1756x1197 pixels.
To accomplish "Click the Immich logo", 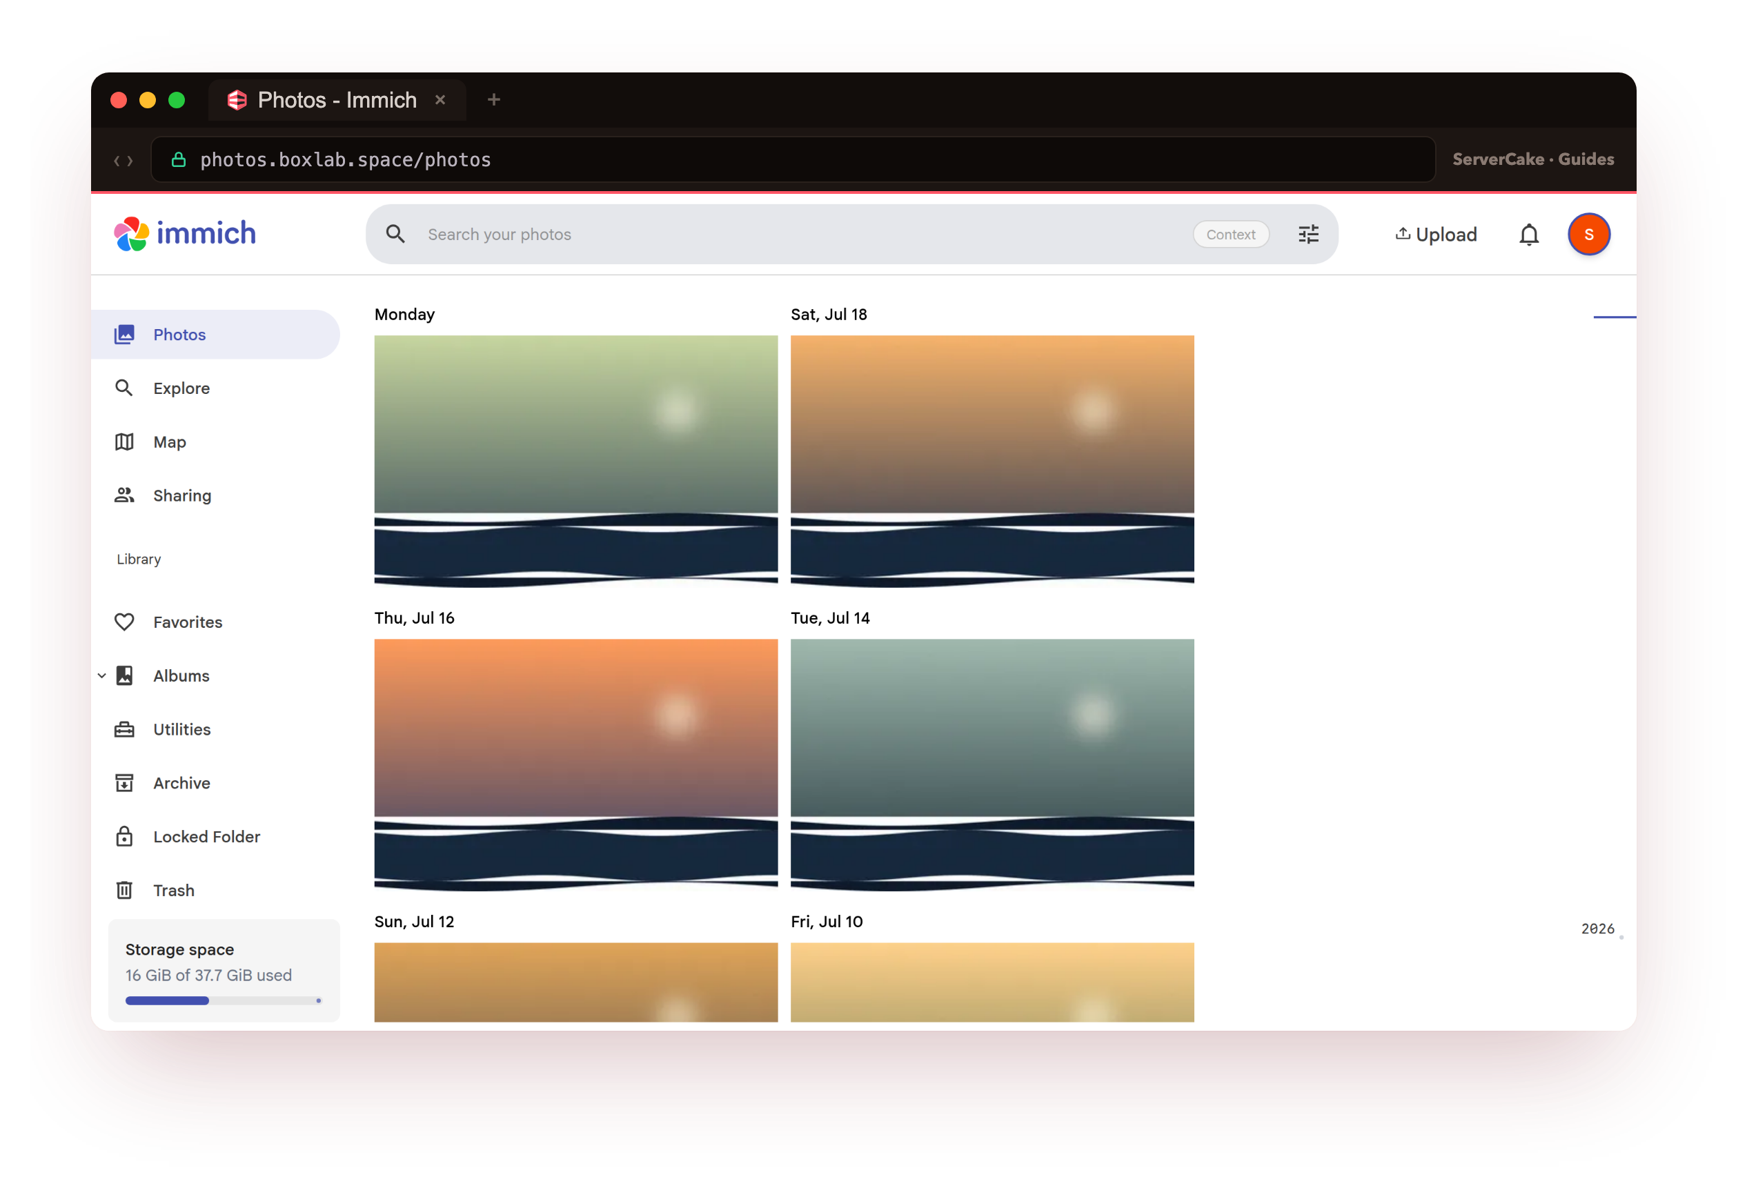I will (x=185, y=233).
